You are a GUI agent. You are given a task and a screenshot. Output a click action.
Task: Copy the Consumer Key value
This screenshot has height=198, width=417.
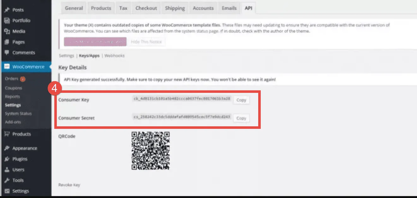click(x=241, y=100)
